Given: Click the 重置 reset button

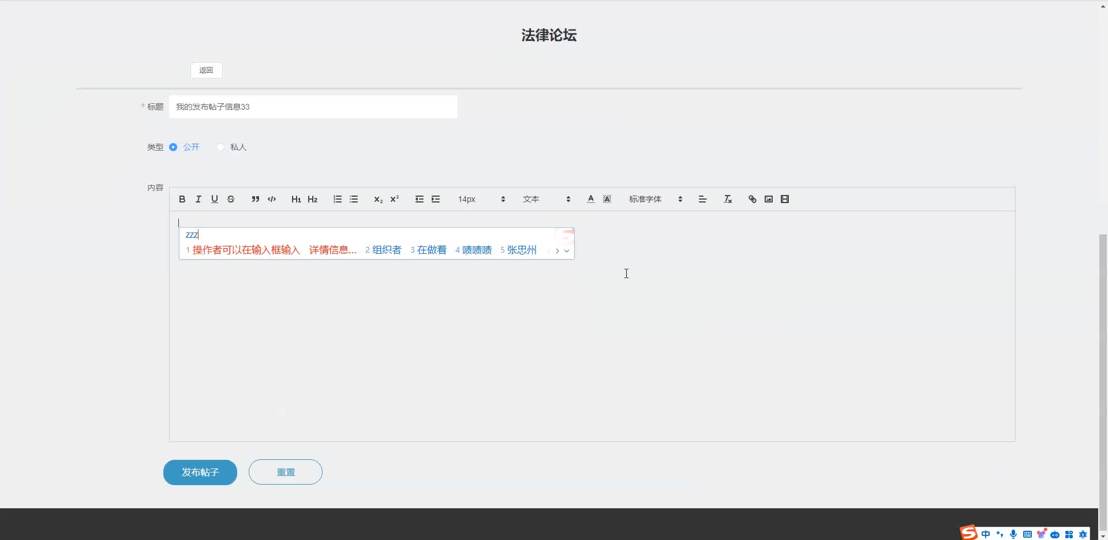Looking at the screenshot, I should coord(286,472).
